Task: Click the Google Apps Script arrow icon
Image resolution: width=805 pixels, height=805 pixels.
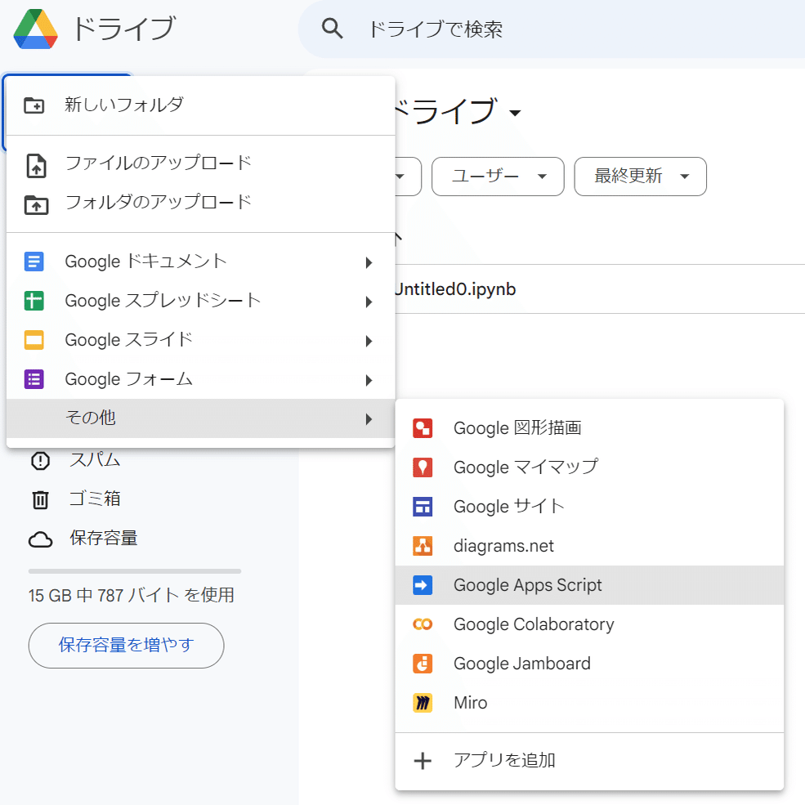Action: pos(423,585)
